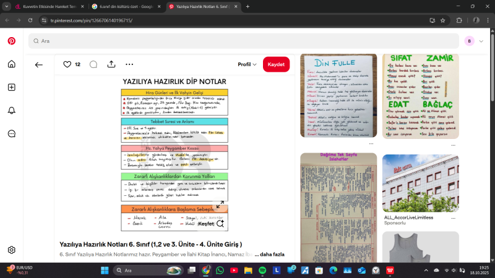Expand pin image to fullscreen view

(x=220, y=204)
